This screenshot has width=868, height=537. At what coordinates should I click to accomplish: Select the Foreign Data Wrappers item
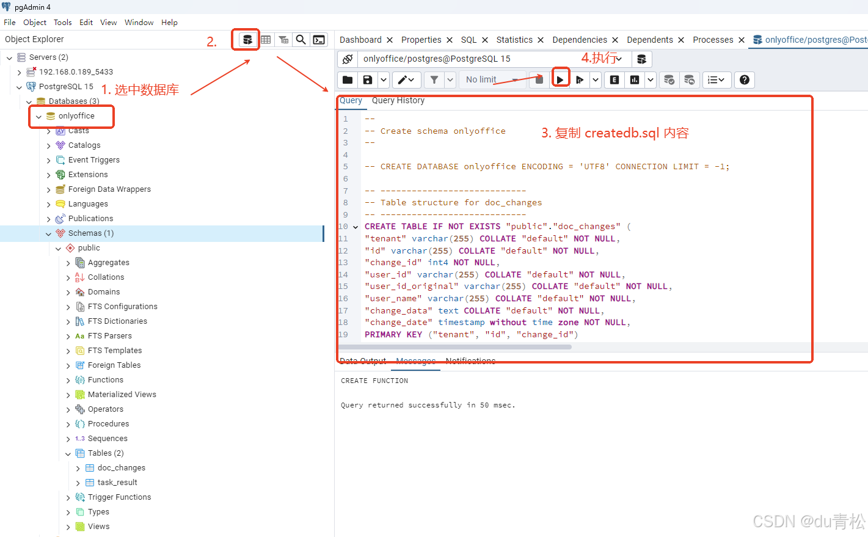[x=109, y=189]
